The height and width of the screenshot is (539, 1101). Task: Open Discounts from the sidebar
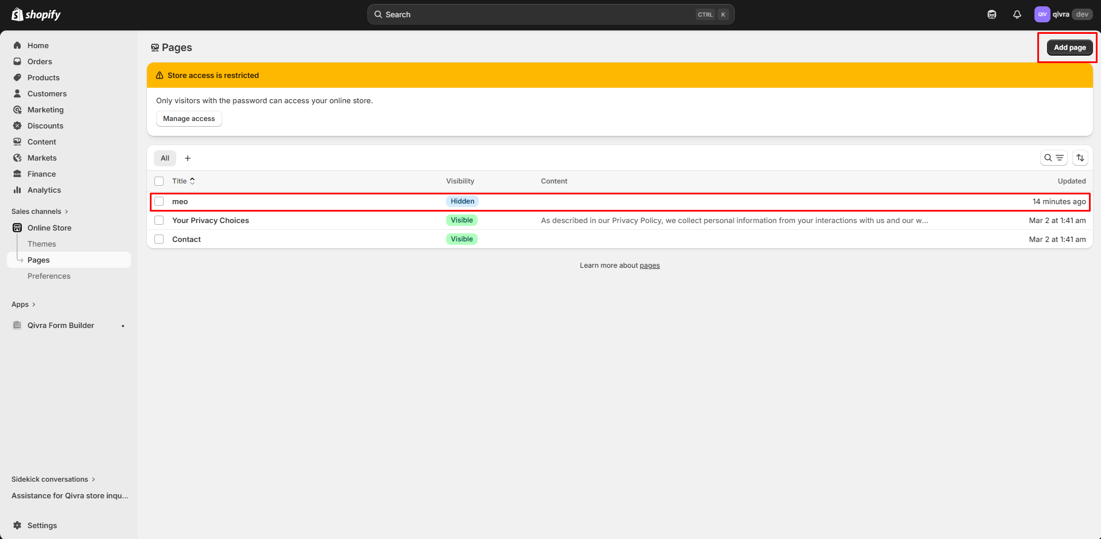point(45,126)
